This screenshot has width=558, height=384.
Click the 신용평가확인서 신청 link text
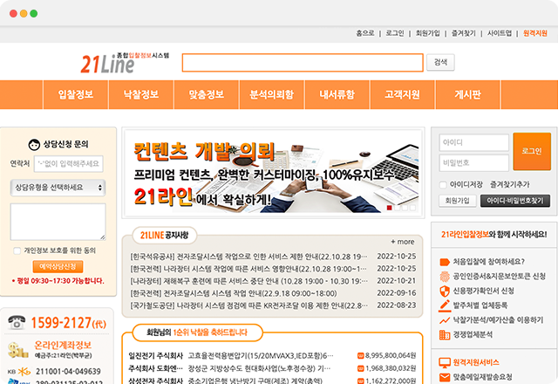click(484, 291)
